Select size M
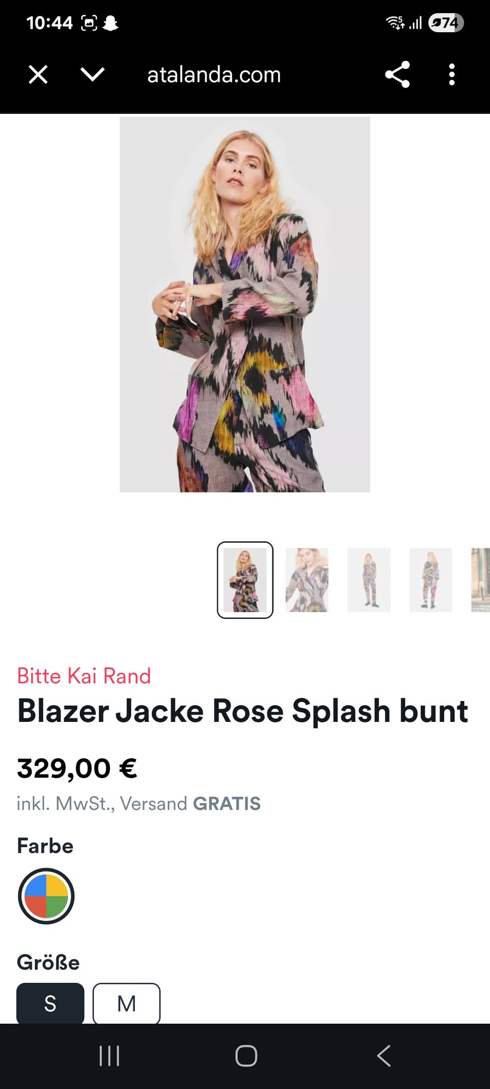Viewport: 490px width, 1089px height. pos(127,1003)
